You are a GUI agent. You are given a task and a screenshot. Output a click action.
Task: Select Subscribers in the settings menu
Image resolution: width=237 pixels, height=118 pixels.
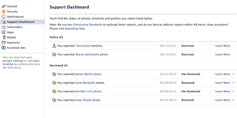point(15,27)
